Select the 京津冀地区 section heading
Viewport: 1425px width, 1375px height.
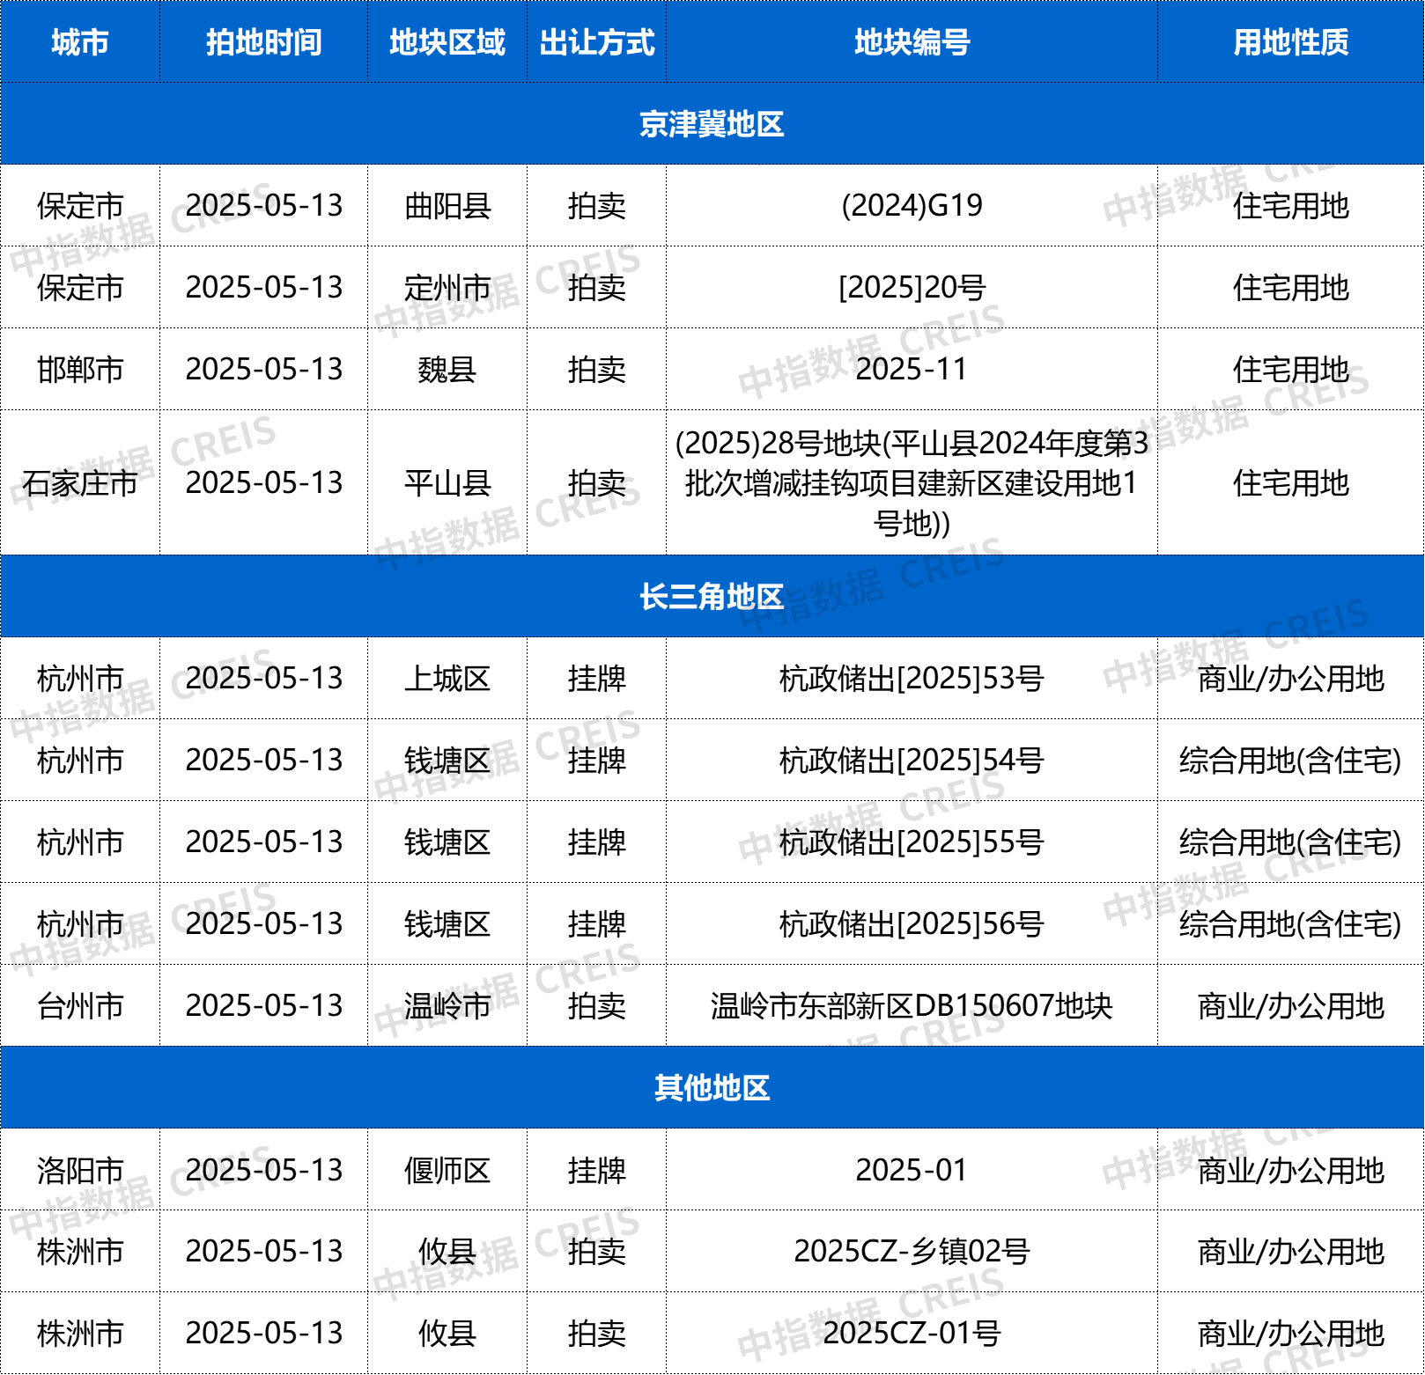[712, 124]
